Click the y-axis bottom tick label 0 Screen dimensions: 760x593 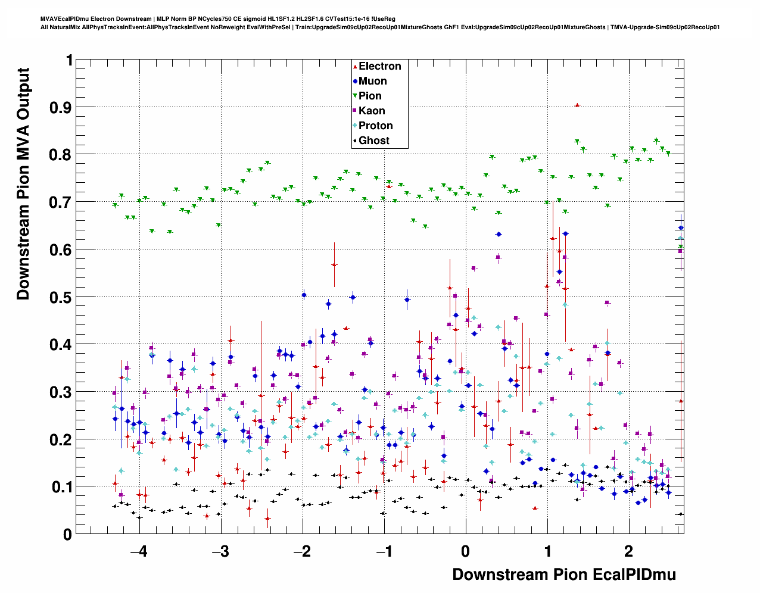coord(68,535)
